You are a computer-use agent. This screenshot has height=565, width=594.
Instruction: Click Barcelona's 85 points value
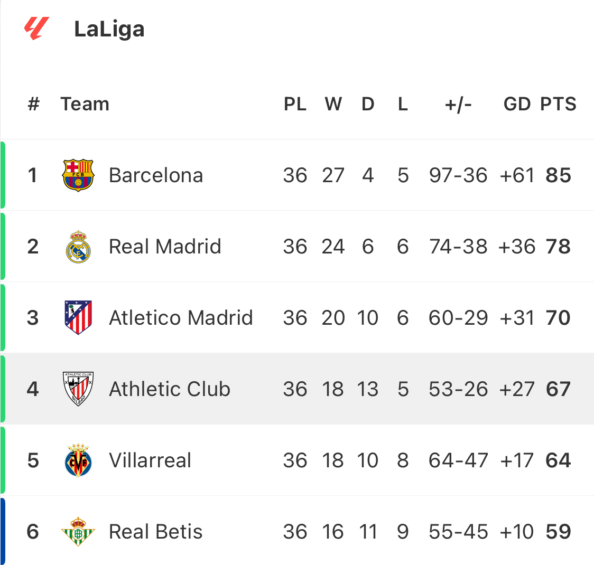coord(558,175)
